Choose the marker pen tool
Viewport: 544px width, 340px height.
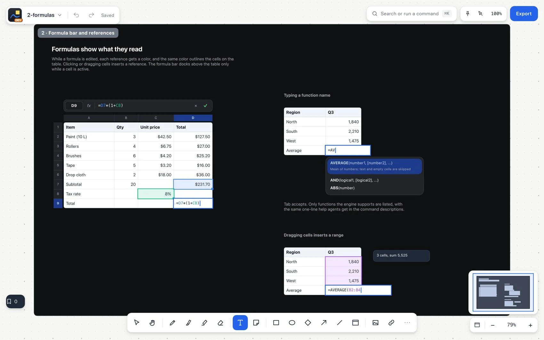[x=188, y=322]
